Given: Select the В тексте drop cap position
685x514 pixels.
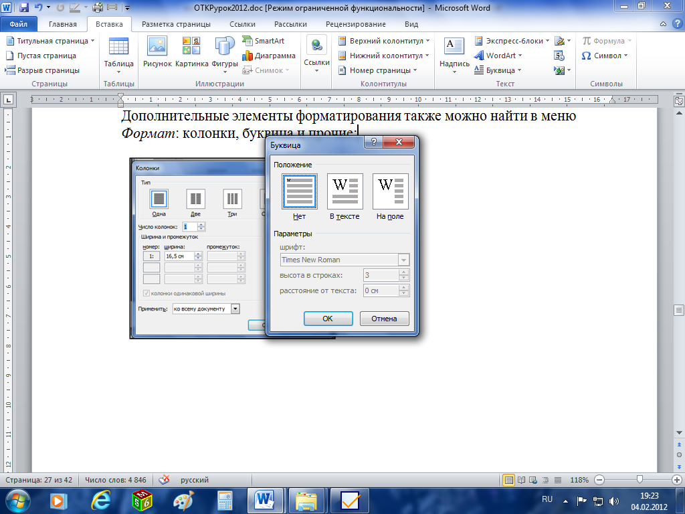Looking at the screenshot, I should tap(345, 191).
